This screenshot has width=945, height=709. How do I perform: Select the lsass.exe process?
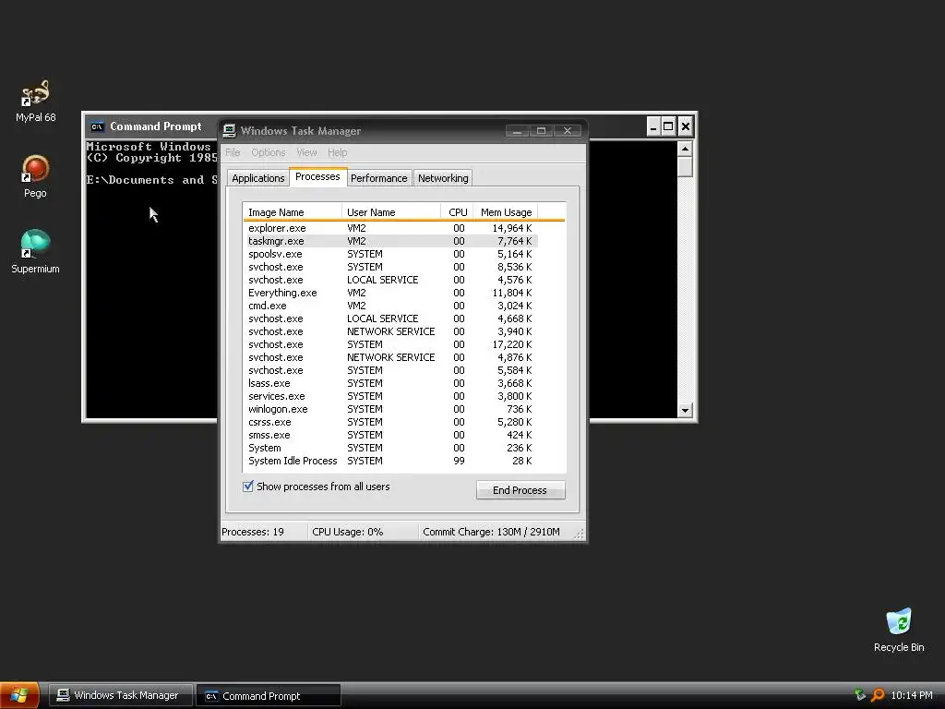pyautogui.click(x=390, y=383)
